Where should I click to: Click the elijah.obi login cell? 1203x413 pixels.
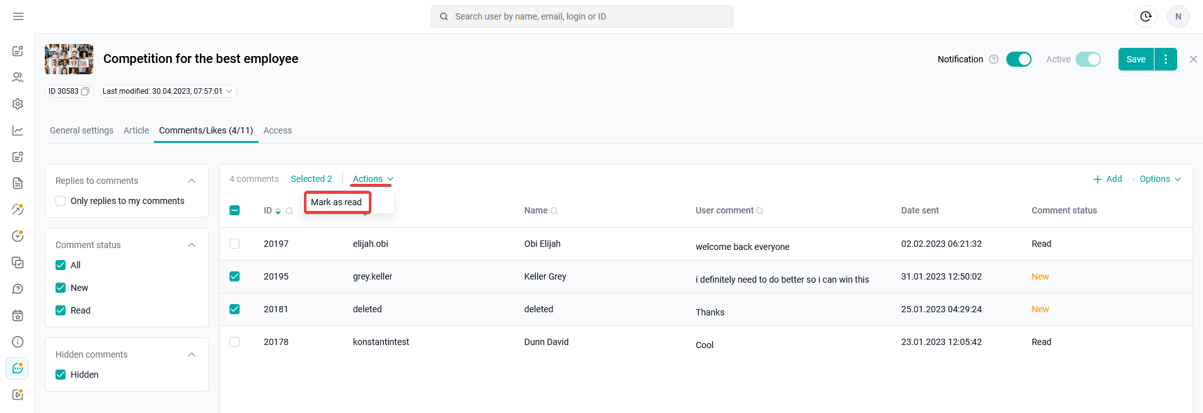370,244
